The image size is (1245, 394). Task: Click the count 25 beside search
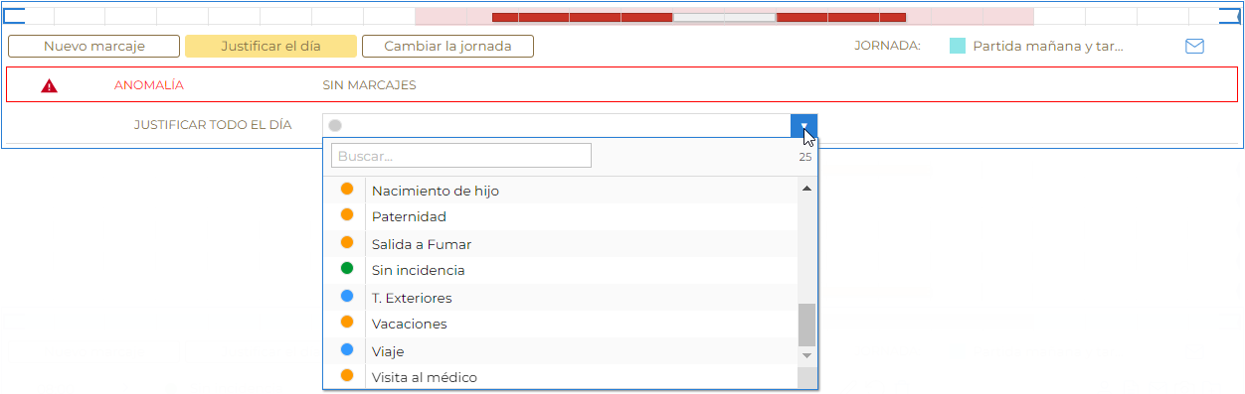coord(804,157)
